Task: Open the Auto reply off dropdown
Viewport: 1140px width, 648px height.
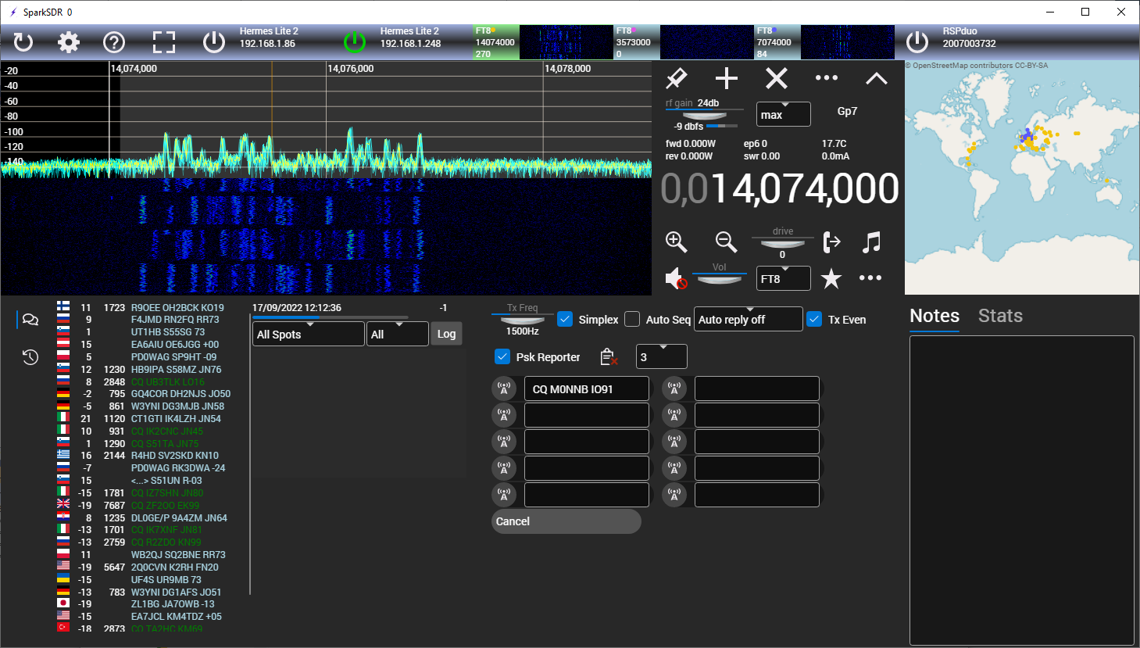Action: click(x=748, y=319)
